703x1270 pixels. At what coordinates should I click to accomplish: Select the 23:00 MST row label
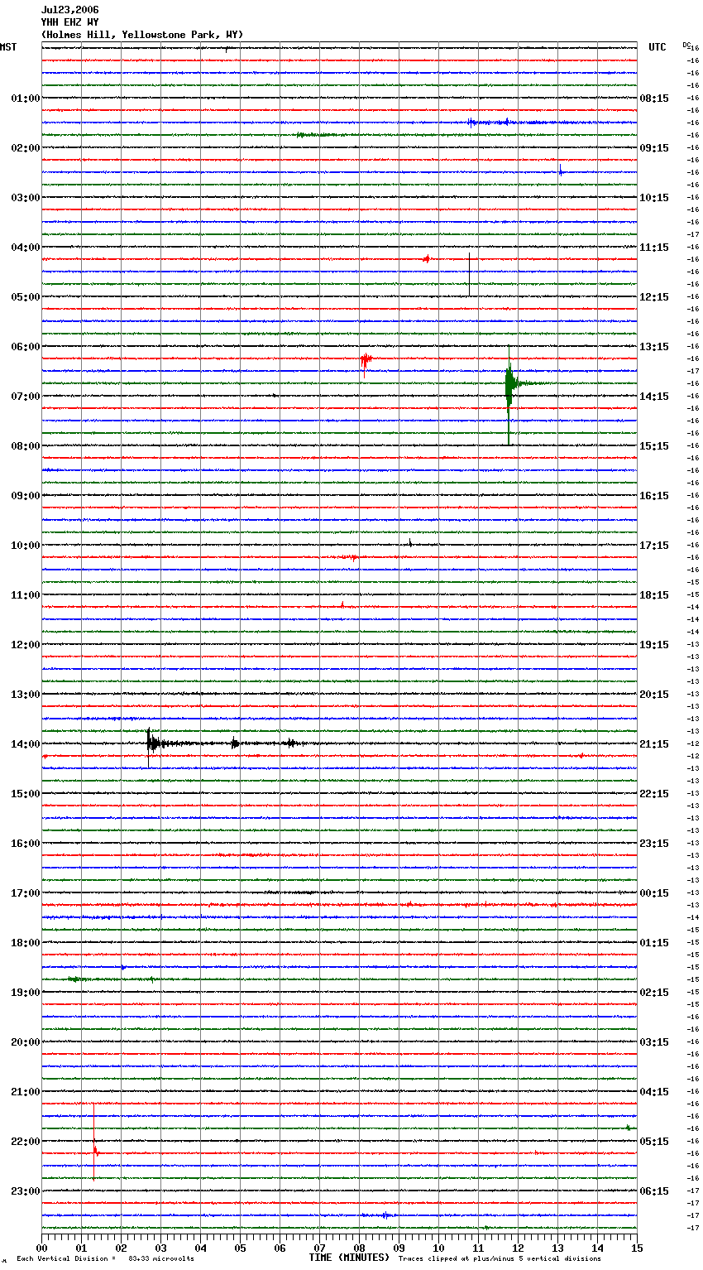point(26,1191)
